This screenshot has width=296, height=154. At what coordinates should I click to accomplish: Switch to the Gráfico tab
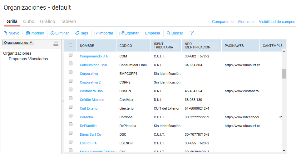pyautogui.click(x=47, y=21)
